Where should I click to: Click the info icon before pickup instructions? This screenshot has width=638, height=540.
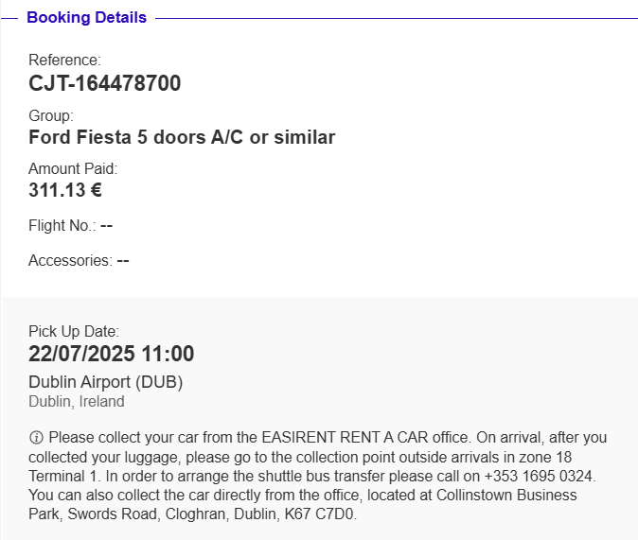[x=36, y=438]
